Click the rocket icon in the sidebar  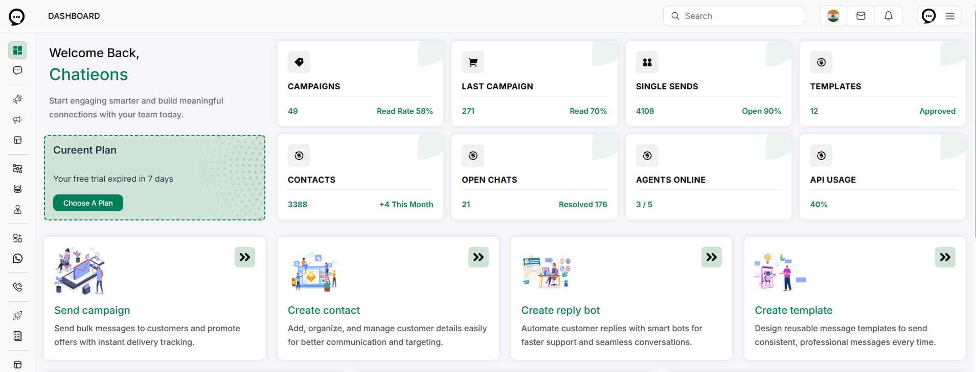click(17, 316)
